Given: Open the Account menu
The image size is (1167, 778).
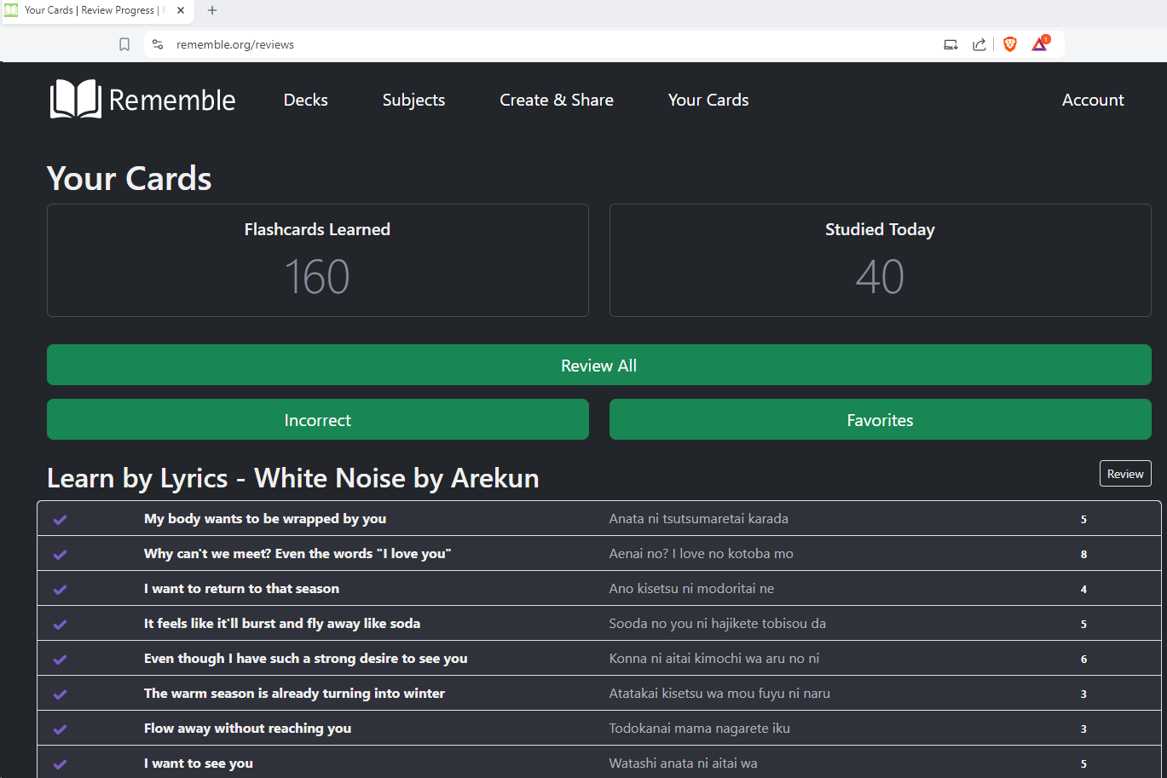Looking at the screenshot, I should point(1093,100).
